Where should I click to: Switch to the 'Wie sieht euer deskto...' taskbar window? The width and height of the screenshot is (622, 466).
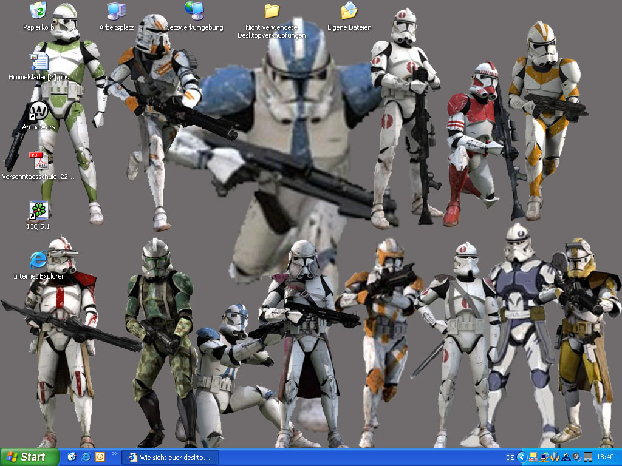point(170,458)
